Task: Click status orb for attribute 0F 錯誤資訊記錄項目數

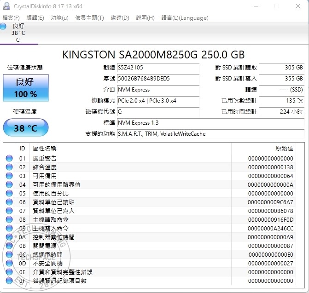Action: pyautogui.click(x=9, y=281)
